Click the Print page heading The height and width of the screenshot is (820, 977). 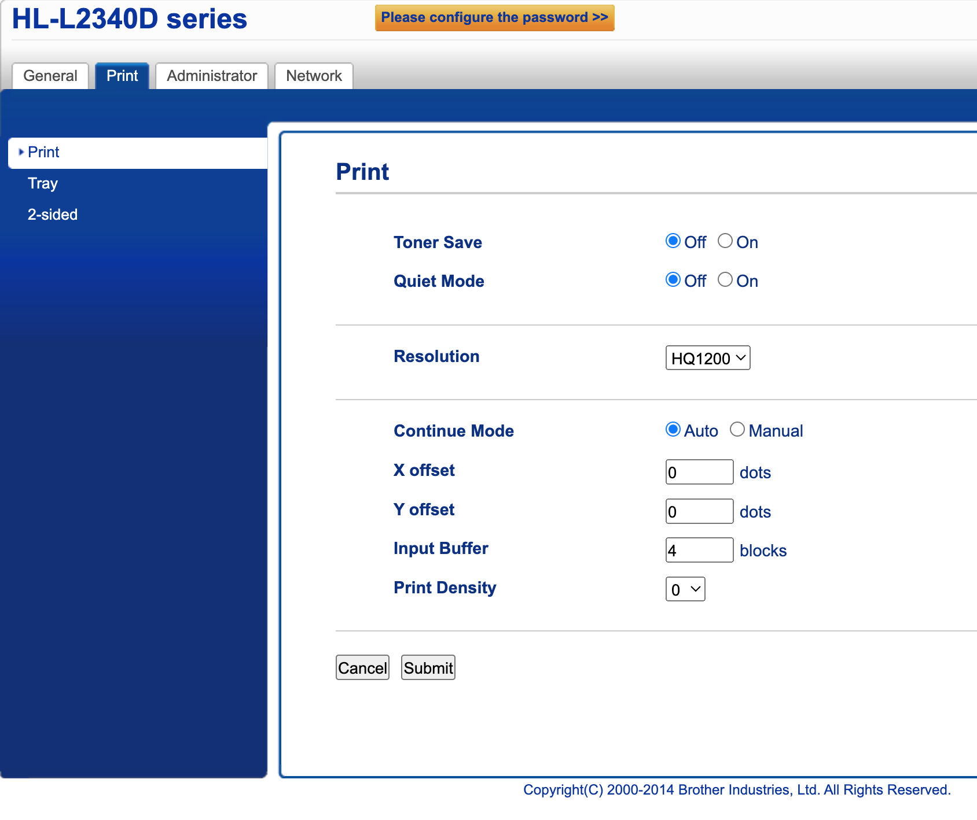coord(362,172)
